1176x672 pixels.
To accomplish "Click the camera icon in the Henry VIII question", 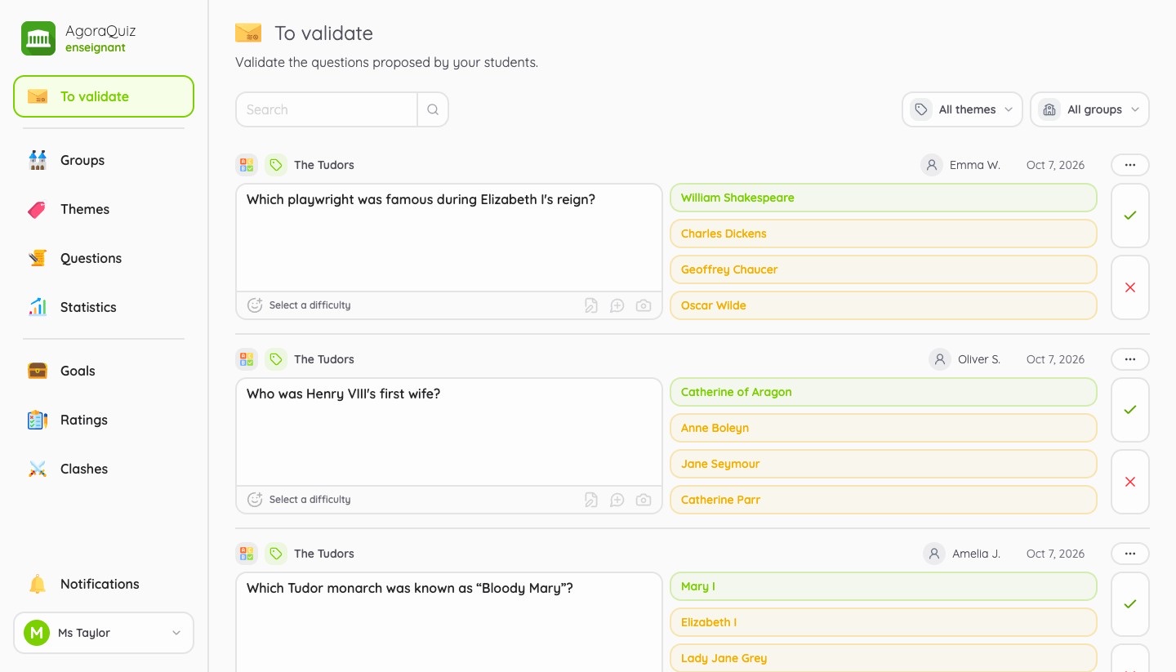I will 644,500.
